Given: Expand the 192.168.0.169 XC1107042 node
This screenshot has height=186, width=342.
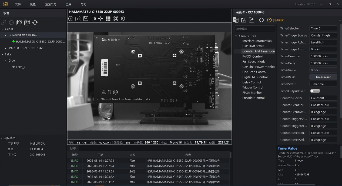Looking at the screenshot, I should (6, 48).
